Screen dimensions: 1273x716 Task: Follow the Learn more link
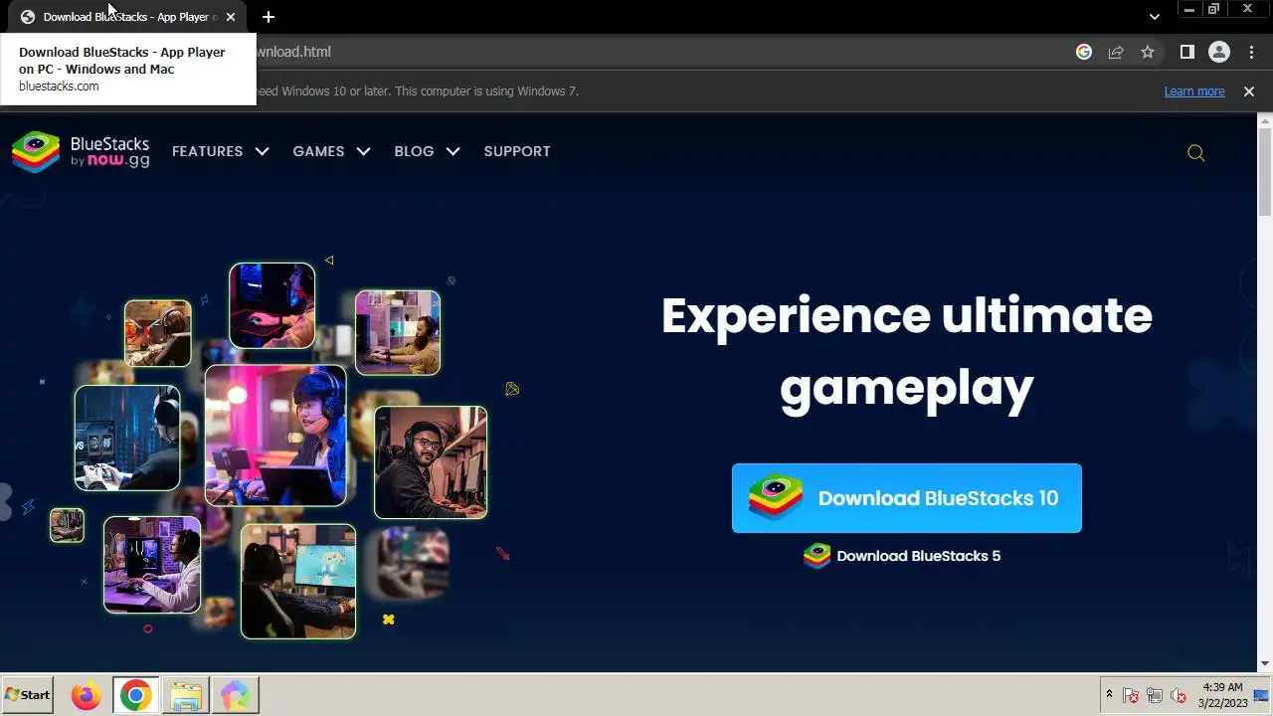pos(1194,91)
